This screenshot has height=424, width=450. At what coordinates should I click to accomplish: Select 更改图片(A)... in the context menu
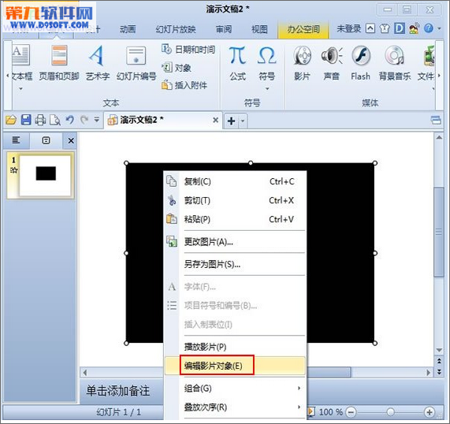[235, 242]
